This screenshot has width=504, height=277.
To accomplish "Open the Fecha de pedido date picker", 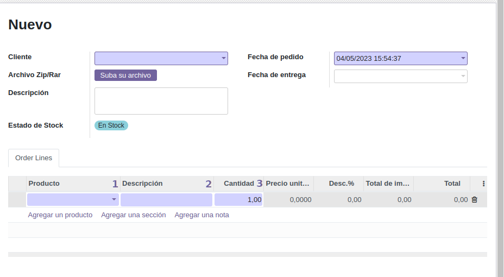I will coord(400,59).
